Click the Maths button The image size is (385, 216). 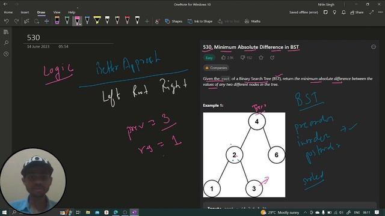point(253,22)
